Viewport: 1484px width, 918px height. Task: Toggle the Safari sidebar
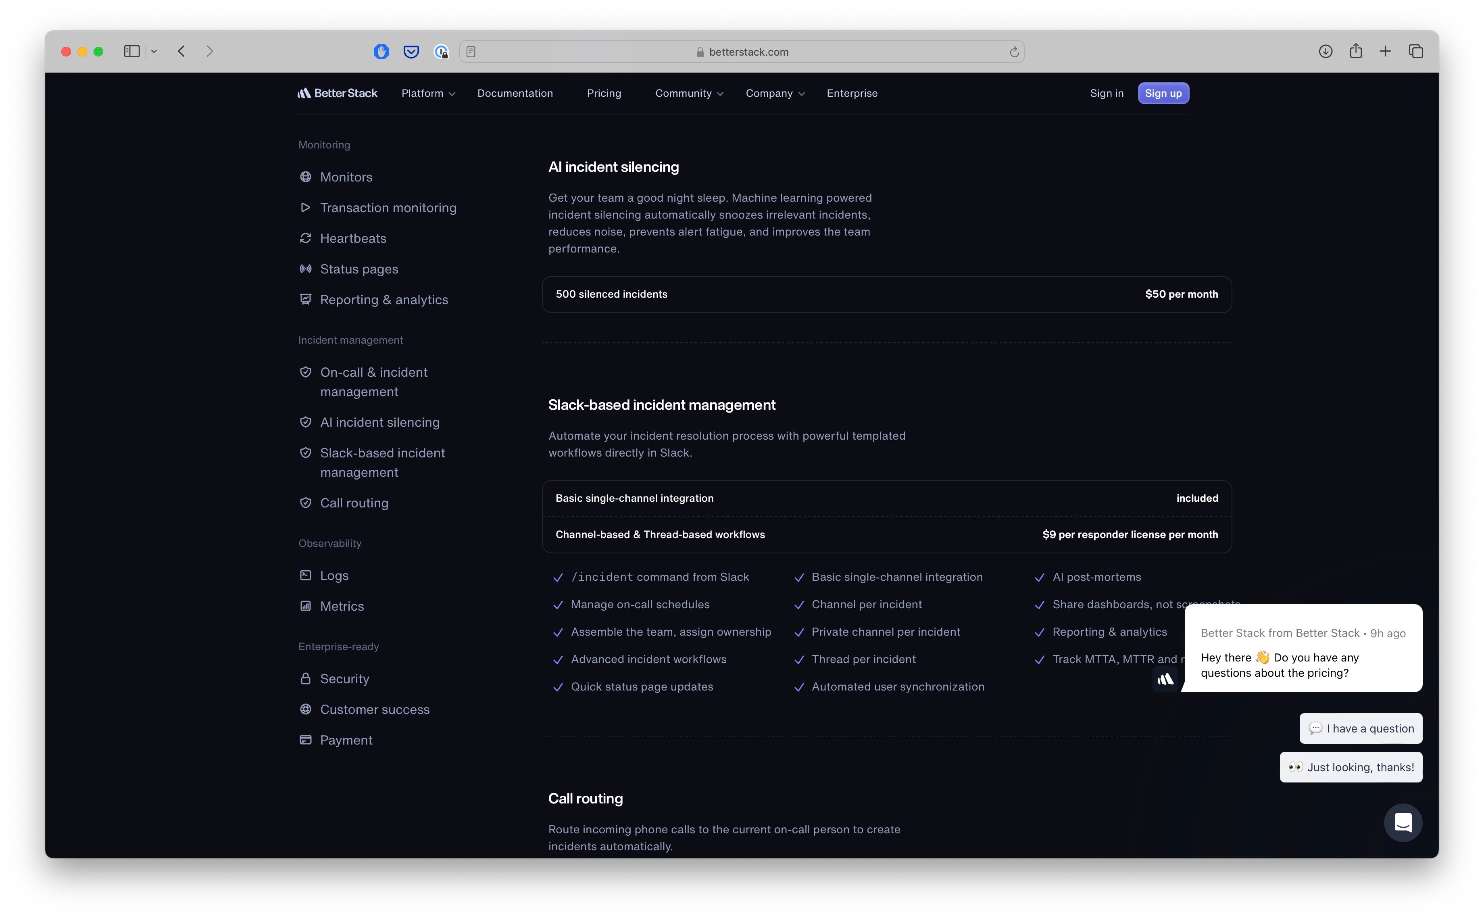[x=132, y=52]
